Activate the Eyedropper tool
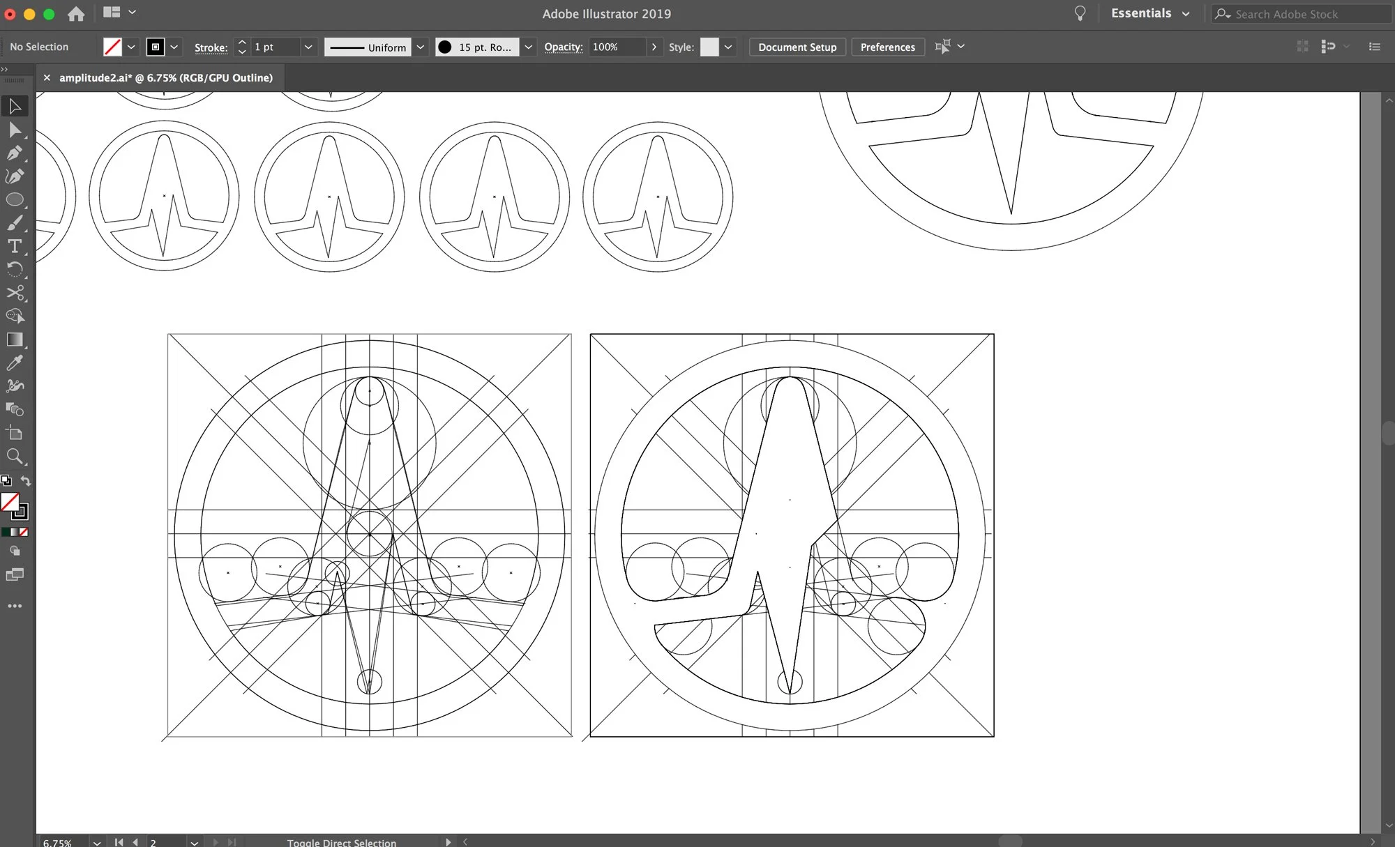 (x=15, y=363)
